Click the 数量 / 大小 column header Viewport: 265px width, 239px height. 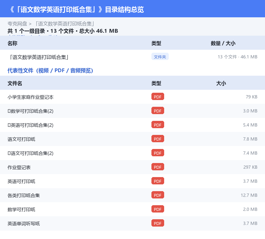223,43
